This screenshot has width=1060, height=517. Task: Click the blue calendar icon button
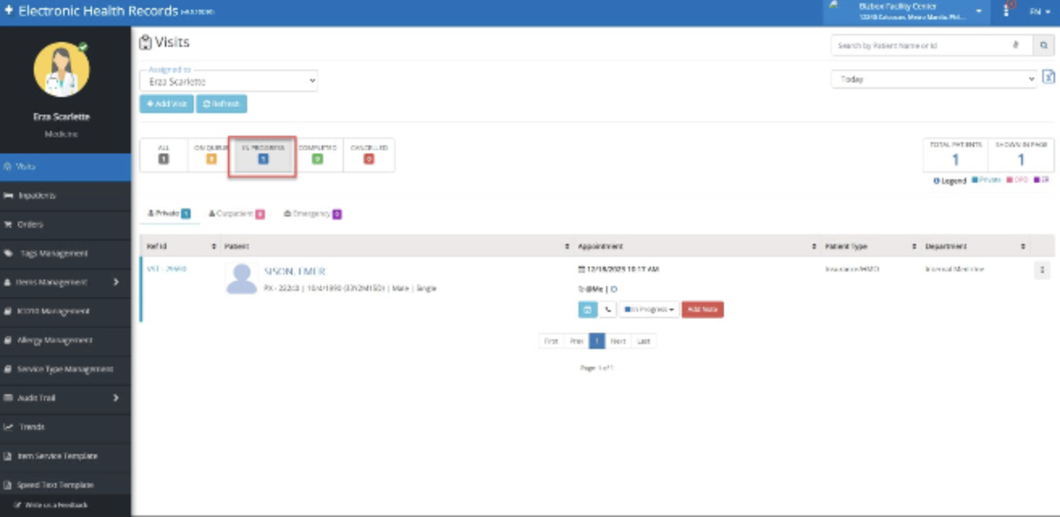click(x=587, y=309)
